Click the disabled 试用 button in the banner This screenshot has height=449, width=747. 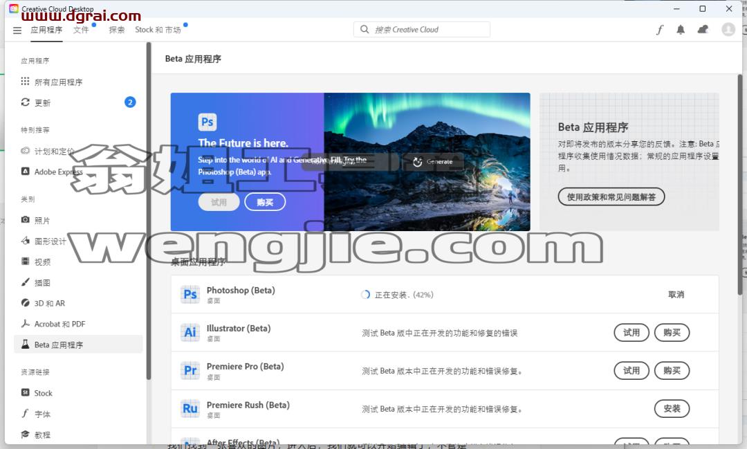219,202
